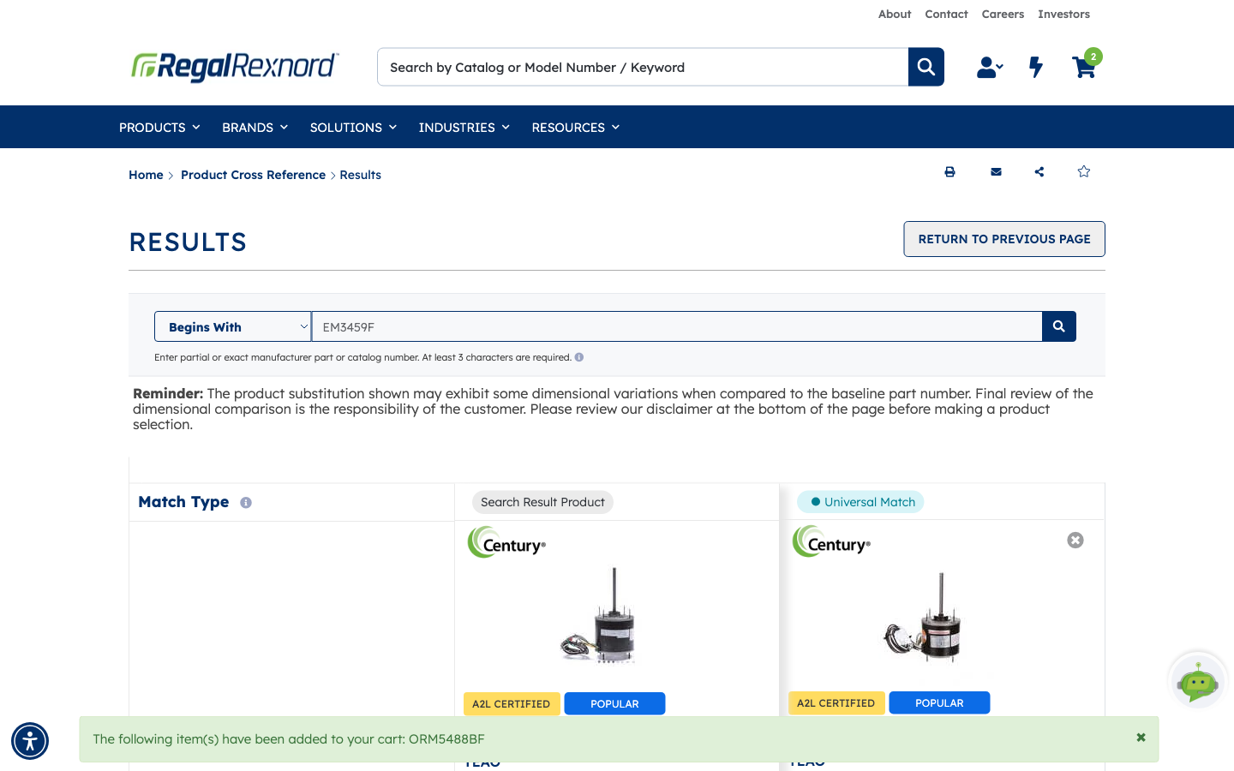Viewport: 1234px width, 771px height.
Task: Click the main search magnifier button
Action: click(x=926, y=67)
